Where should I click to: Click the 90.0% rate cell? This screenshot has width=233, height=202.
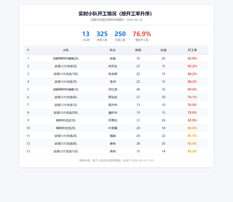(192, 128)
